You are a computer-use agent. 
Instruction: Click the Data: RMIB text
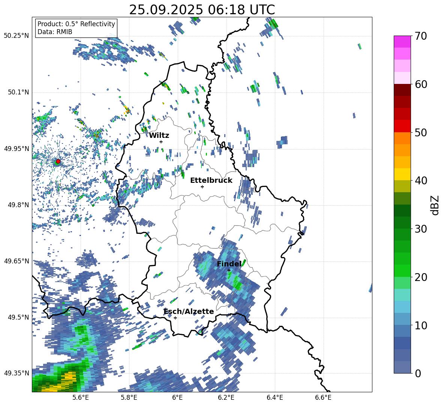click(55, 32)
